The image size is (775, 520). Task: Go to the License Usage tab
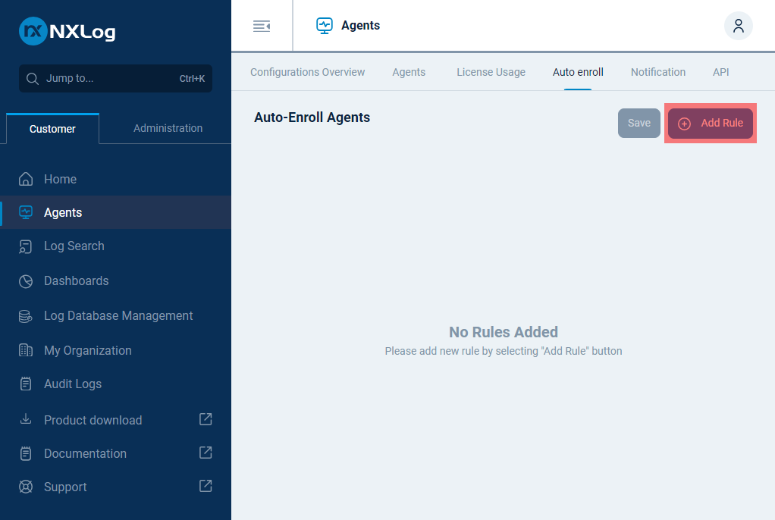491,72
